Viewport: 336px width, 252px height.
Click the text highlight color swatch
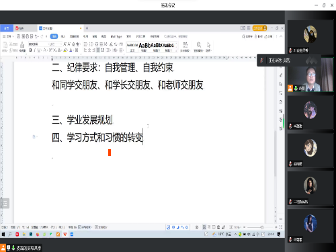pyautogui.click(x=65, y=50)
